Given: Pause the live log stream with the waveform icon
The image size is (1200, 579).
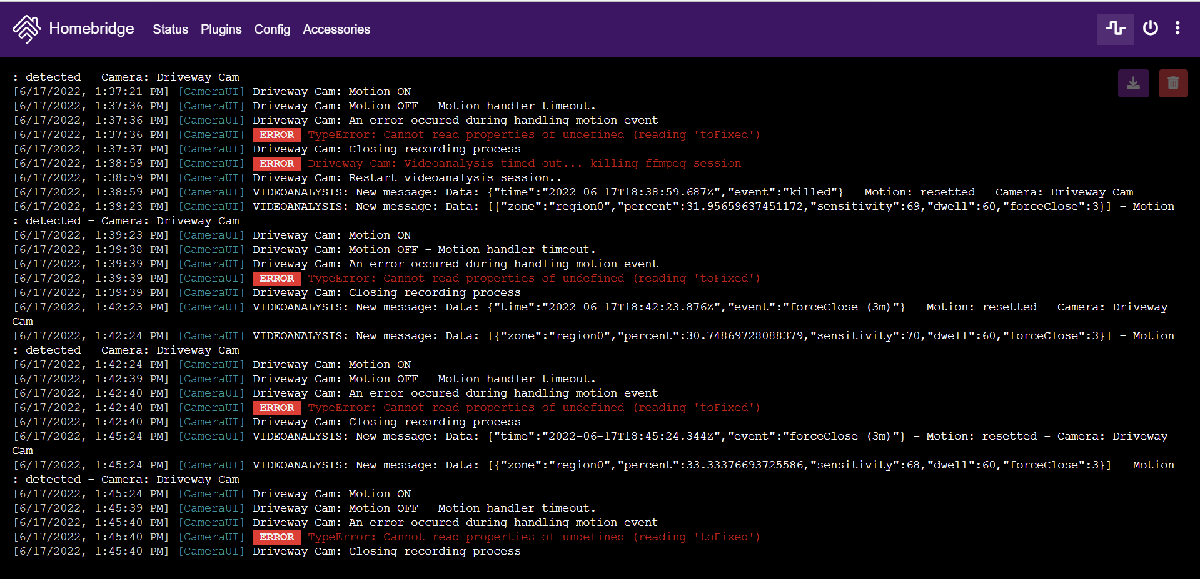Looking at the screenshot, I should coord(1115,28).
